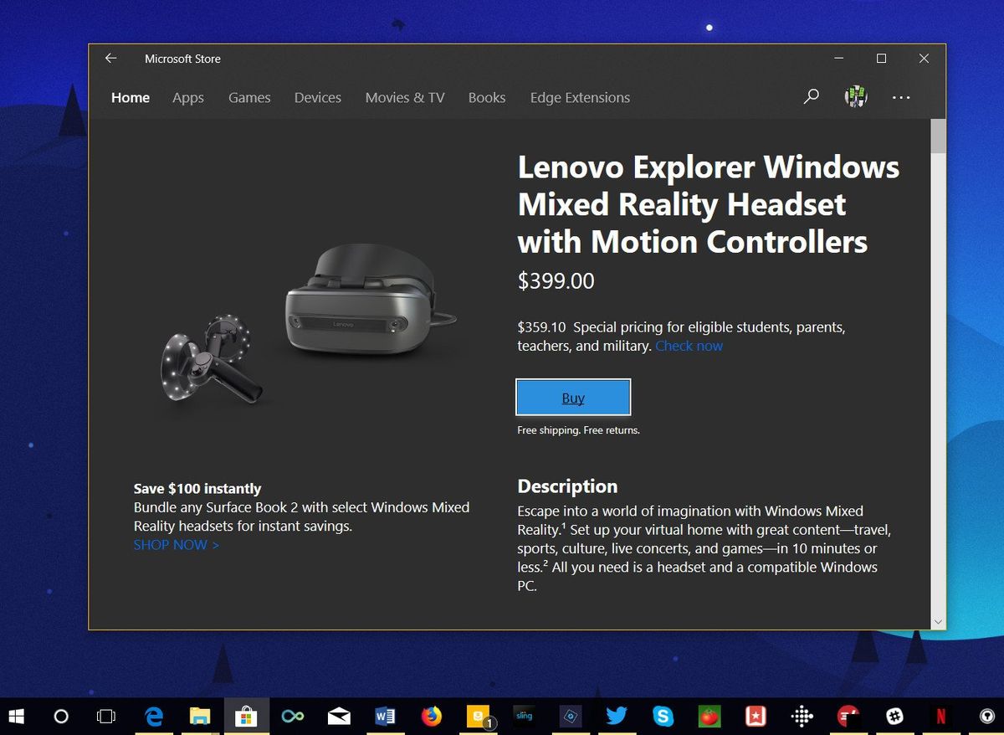View Edge Extensions in the Store
Viewport: 1004px width, 735px height.
[x=580, y=98]
